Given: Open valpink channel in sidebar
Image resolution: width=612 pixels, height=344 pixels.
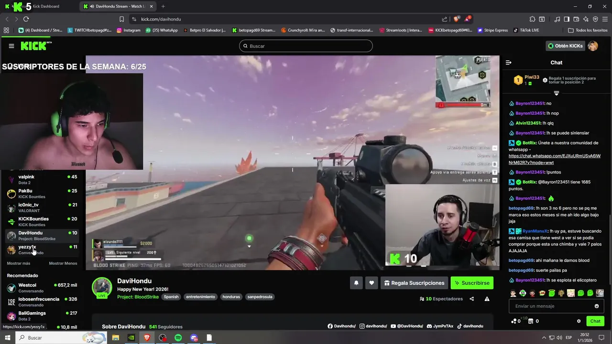Looking at the screenshot, I should 42,179.
